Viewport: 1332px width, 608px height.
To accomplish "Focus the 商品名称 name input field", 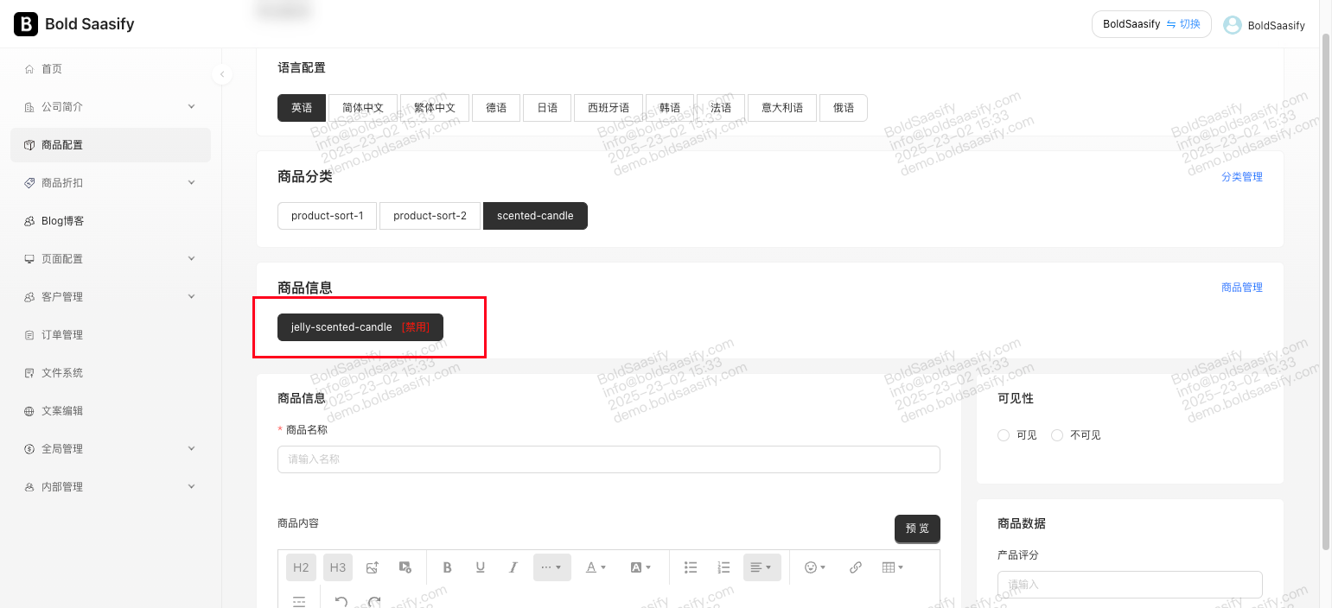I will (609, 459).
